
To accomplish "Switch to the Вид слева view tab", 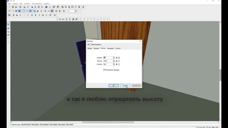I will (x=70, y=124).
